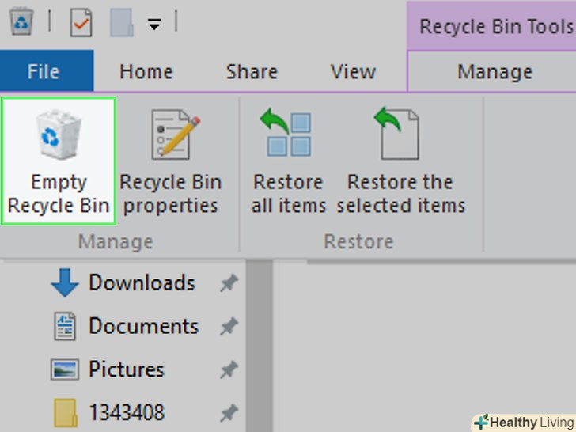The image size is (576, 432).
Task: Click Restore all items
Action: tap(289, 161)
